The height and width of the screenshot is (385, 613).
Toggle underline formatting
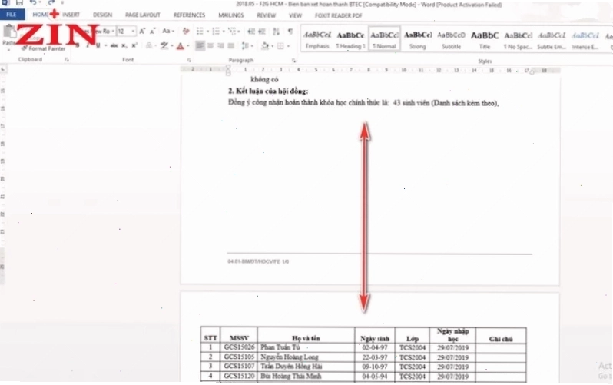point(98,46)
